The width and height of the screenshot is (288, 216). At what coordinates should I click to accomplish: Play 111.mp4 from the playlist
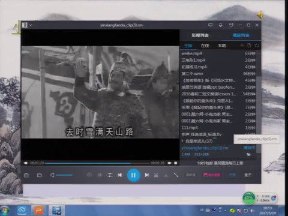pos(218,128)
